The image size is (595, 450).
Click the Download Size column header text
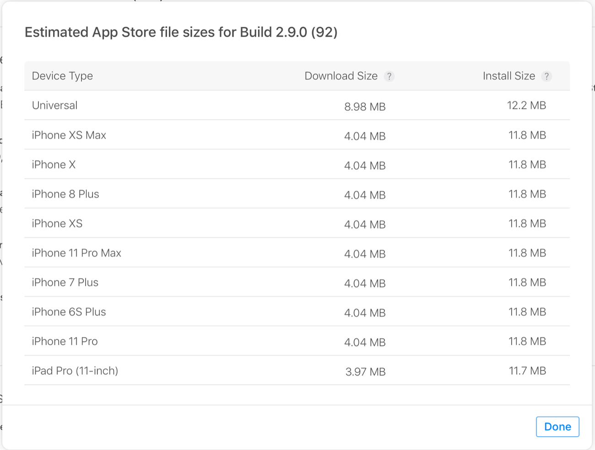point(341,76)
